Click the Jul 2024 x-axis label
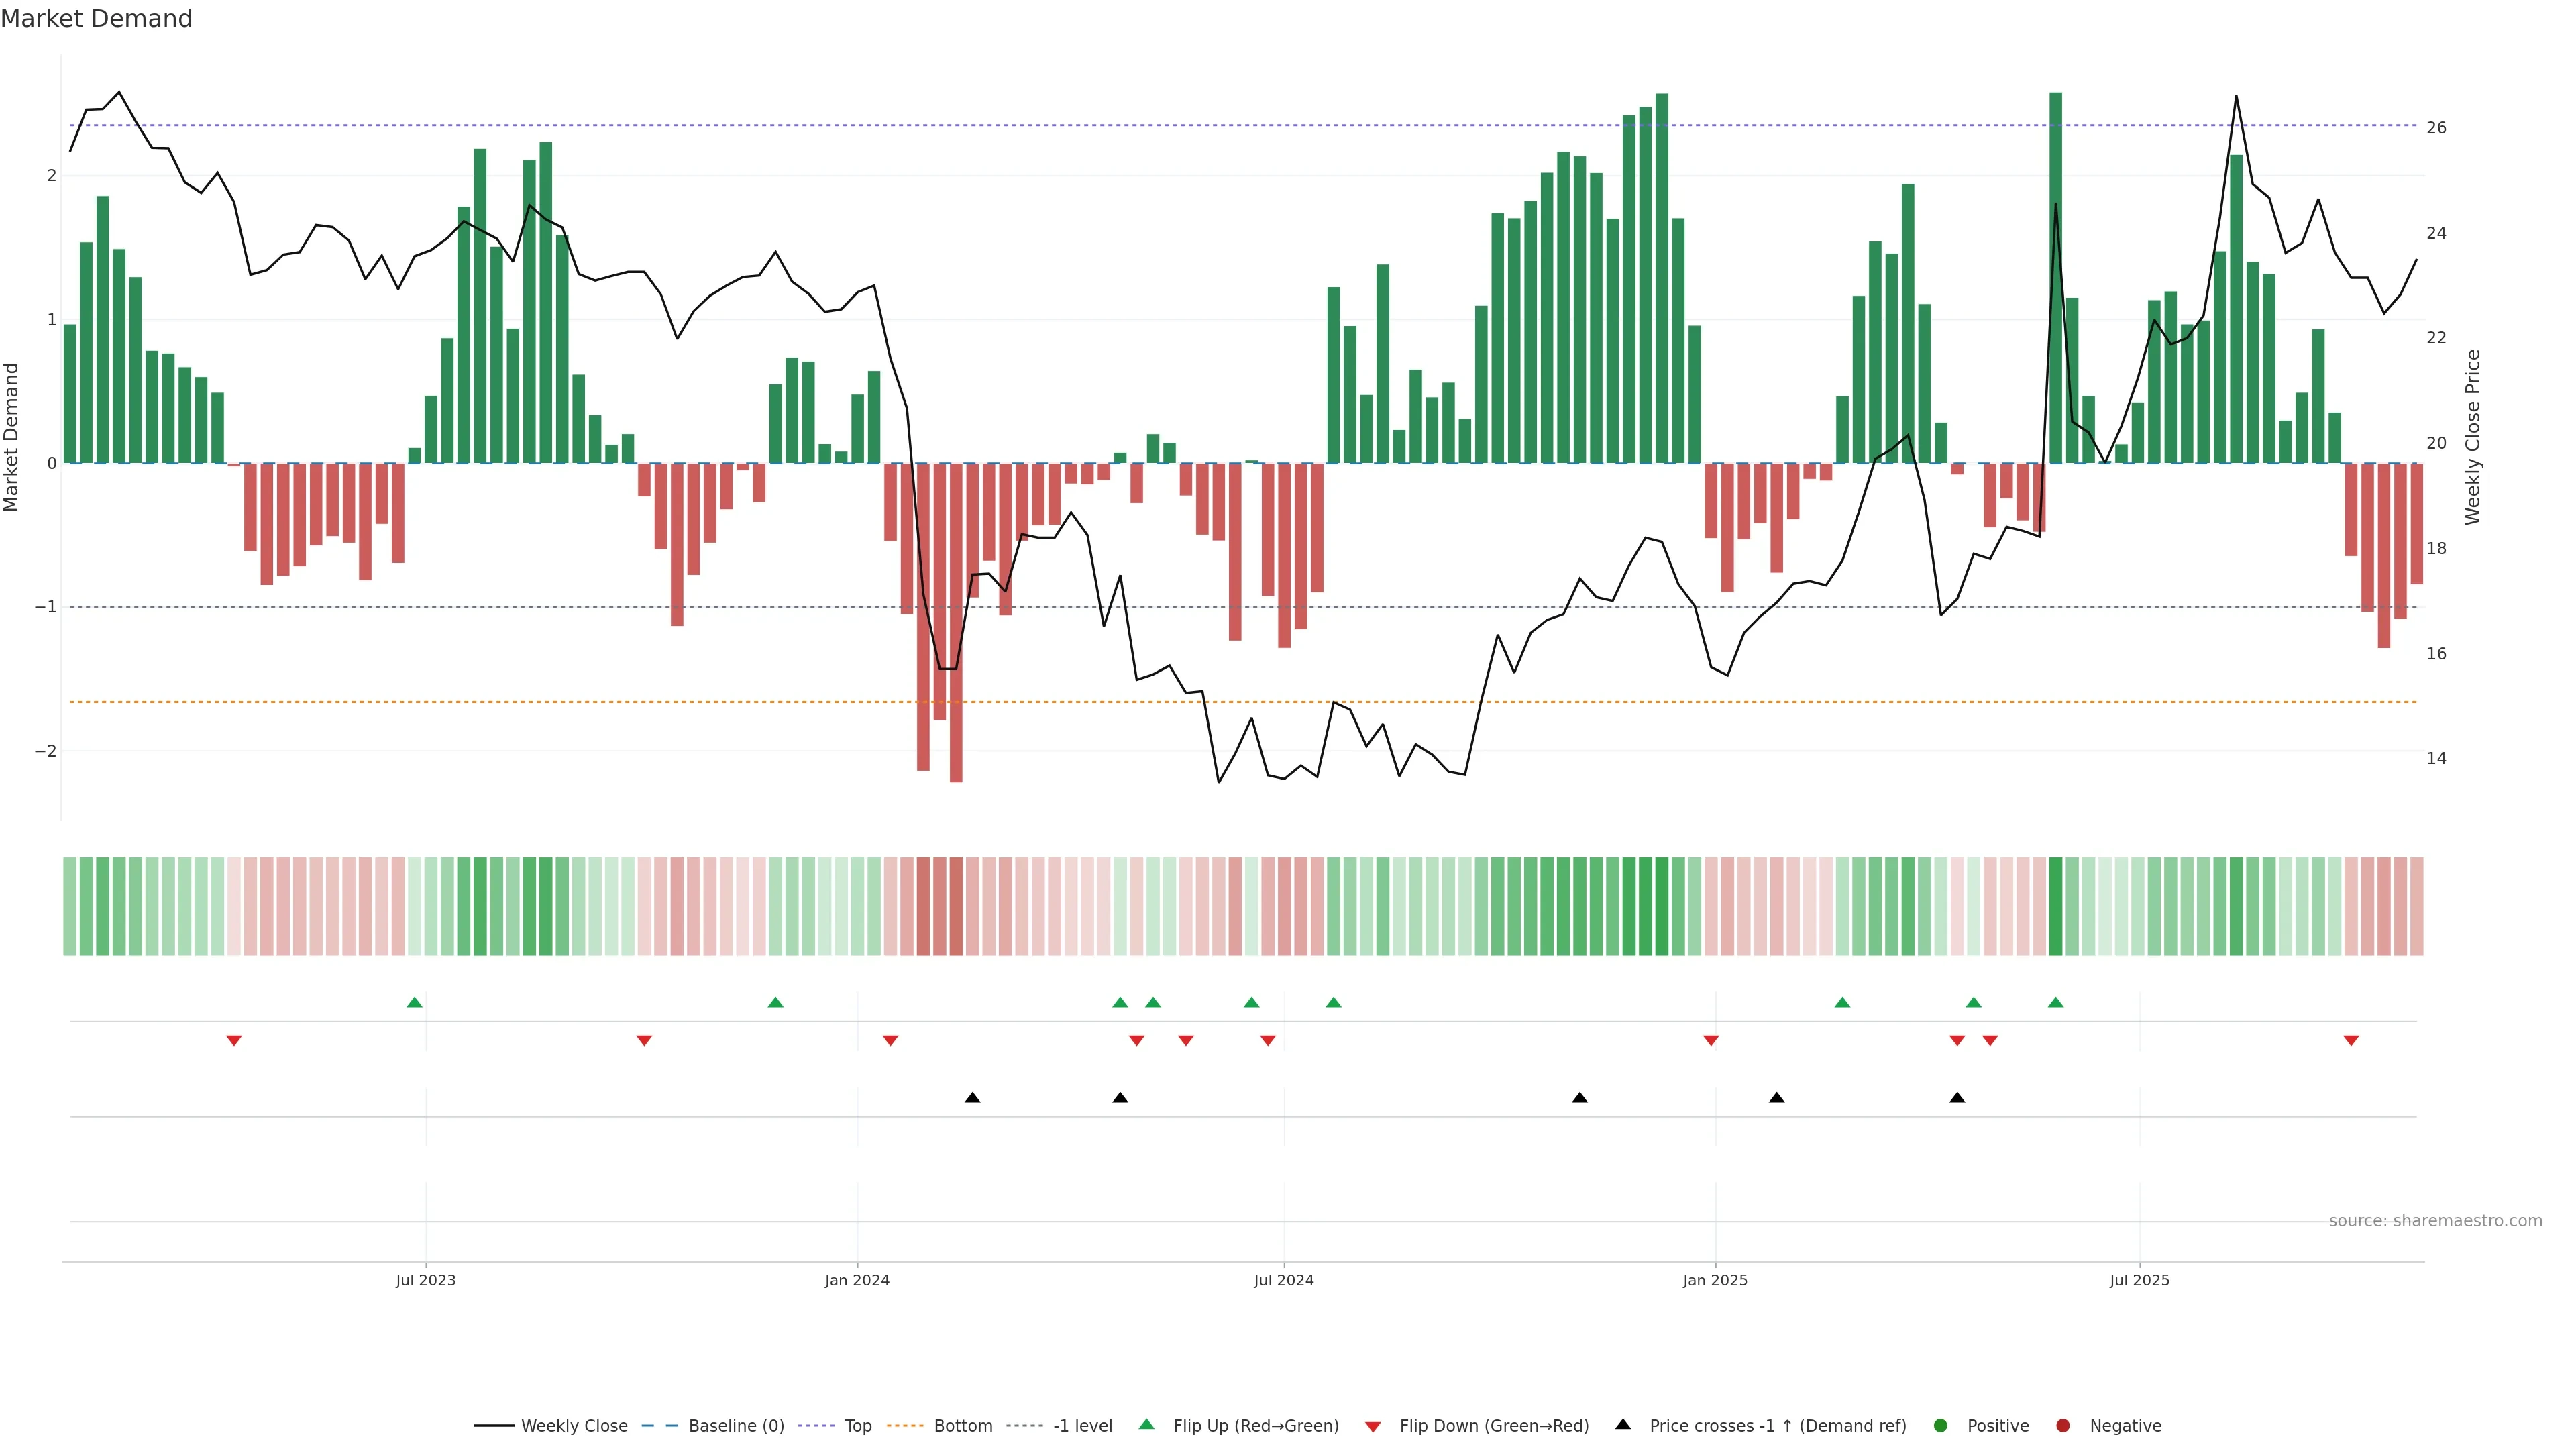This screenshot has height=1449, width=2576. pyautogui.click(x=1284, y=1281)
